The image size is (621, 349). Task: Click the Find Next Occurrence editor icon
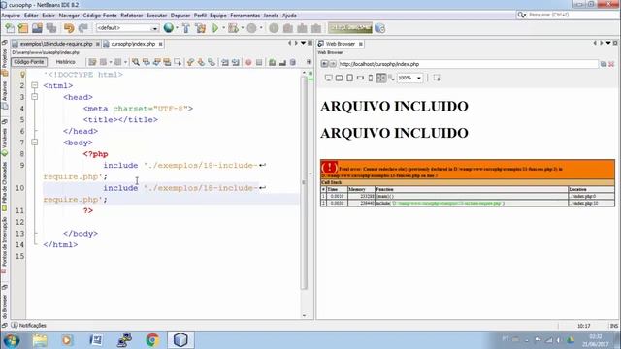click(157, 62)
